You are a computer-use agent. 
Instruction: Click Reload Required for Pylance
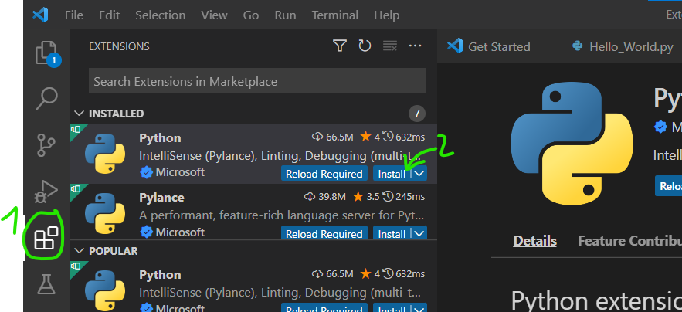click(324, 234)
